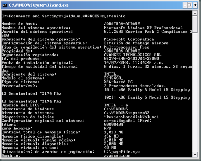Click the D945GCR_ system model value
The width and height of the screenshot is (201, 161).
pyautogui.click(x=114, y=78)
